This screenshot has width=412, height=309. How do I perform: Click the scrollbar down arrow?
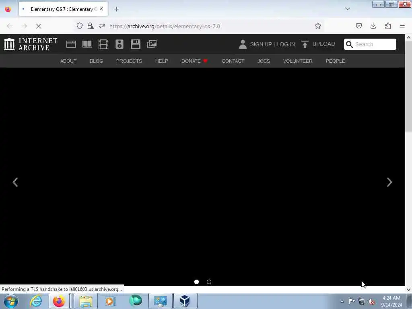[x=408, y=289]
